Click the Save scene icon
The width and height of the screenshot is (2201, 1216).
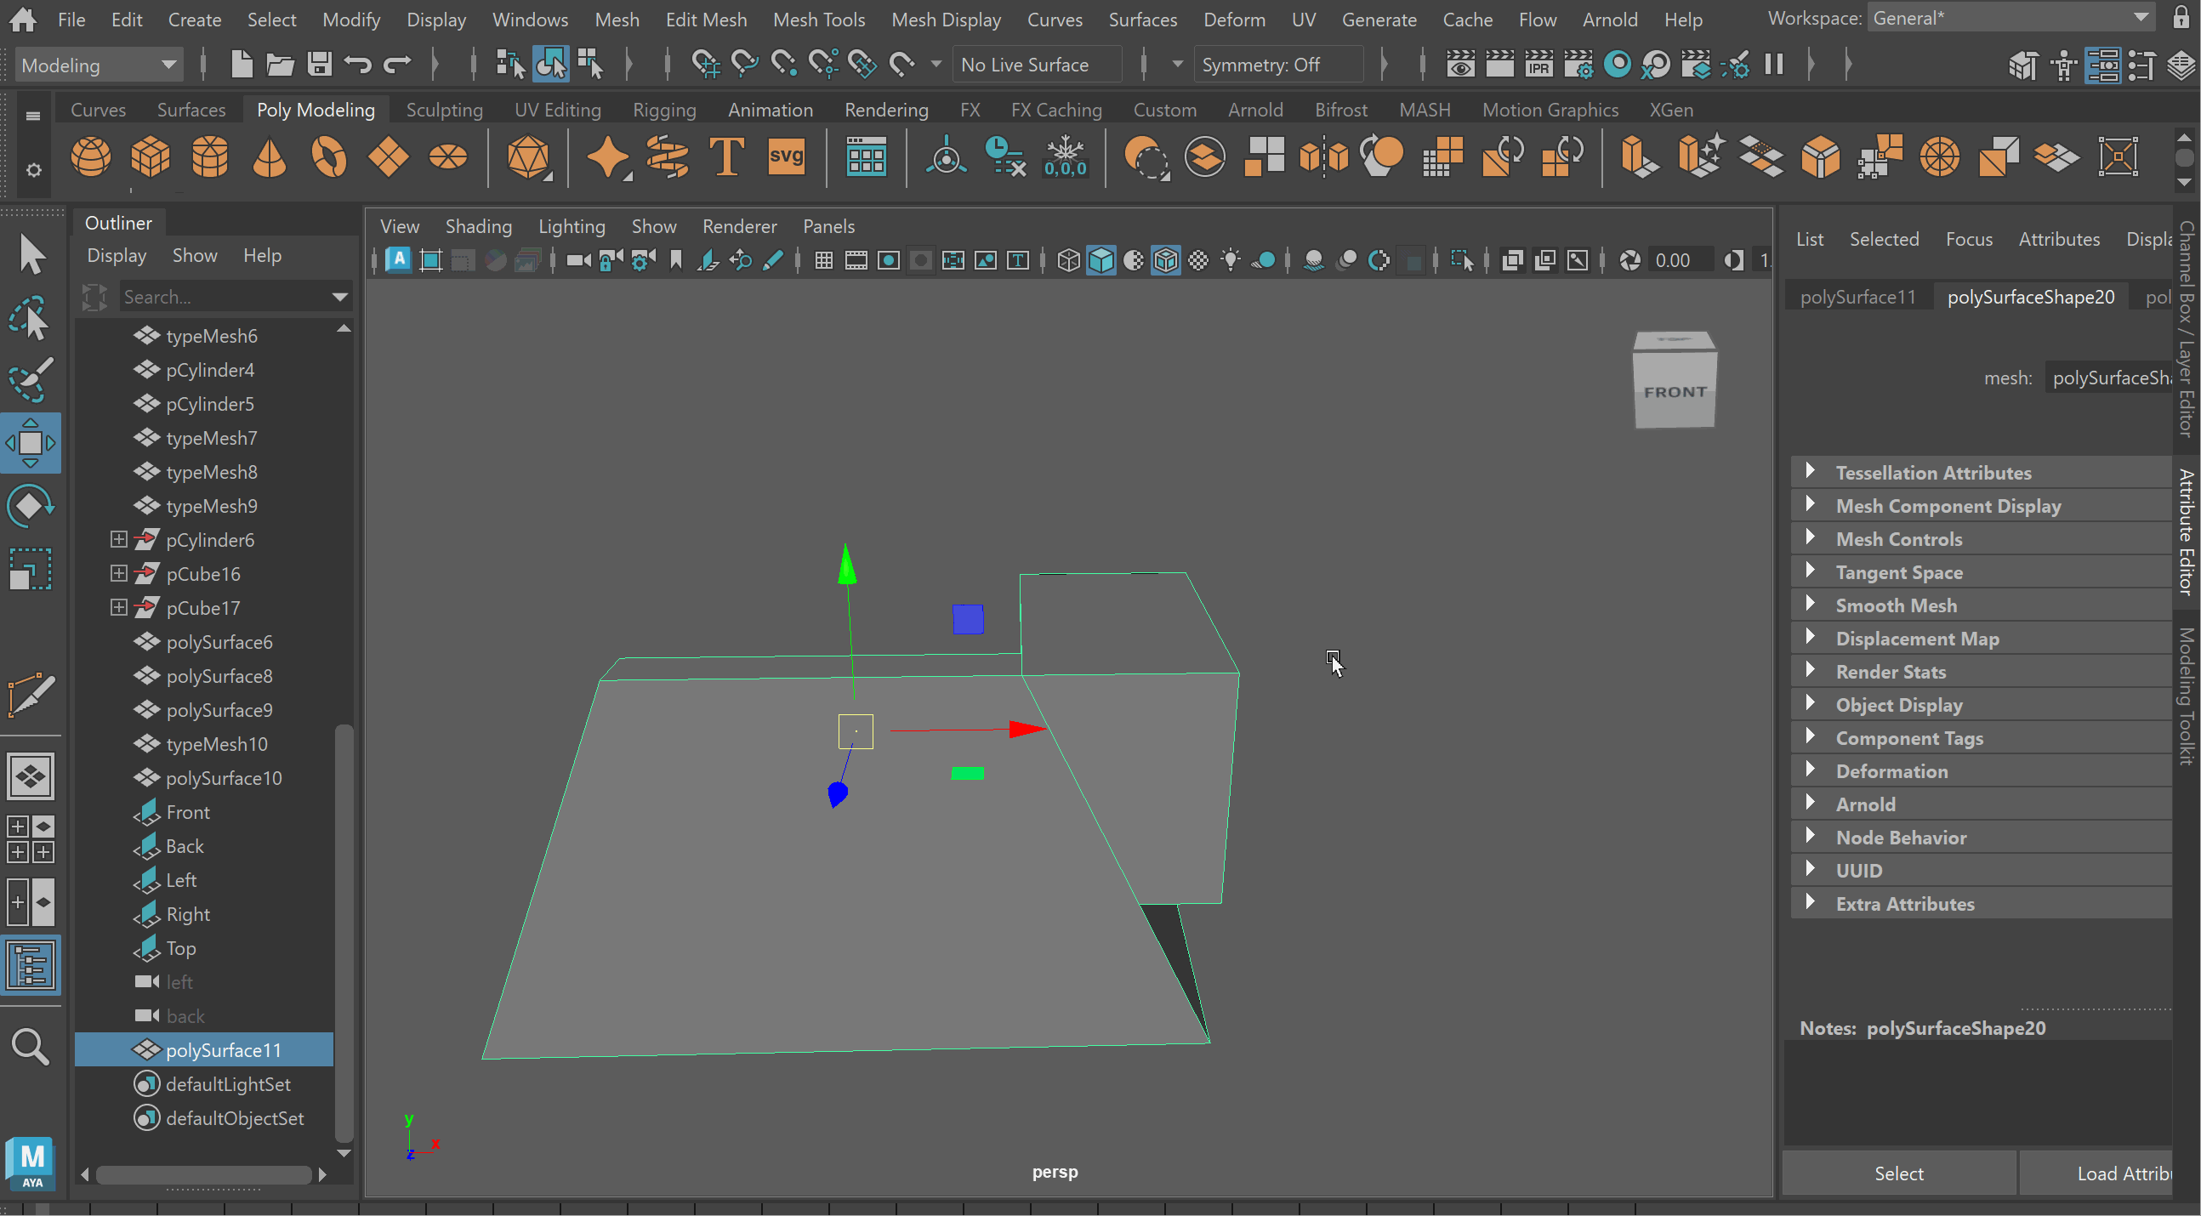point(320,64)
